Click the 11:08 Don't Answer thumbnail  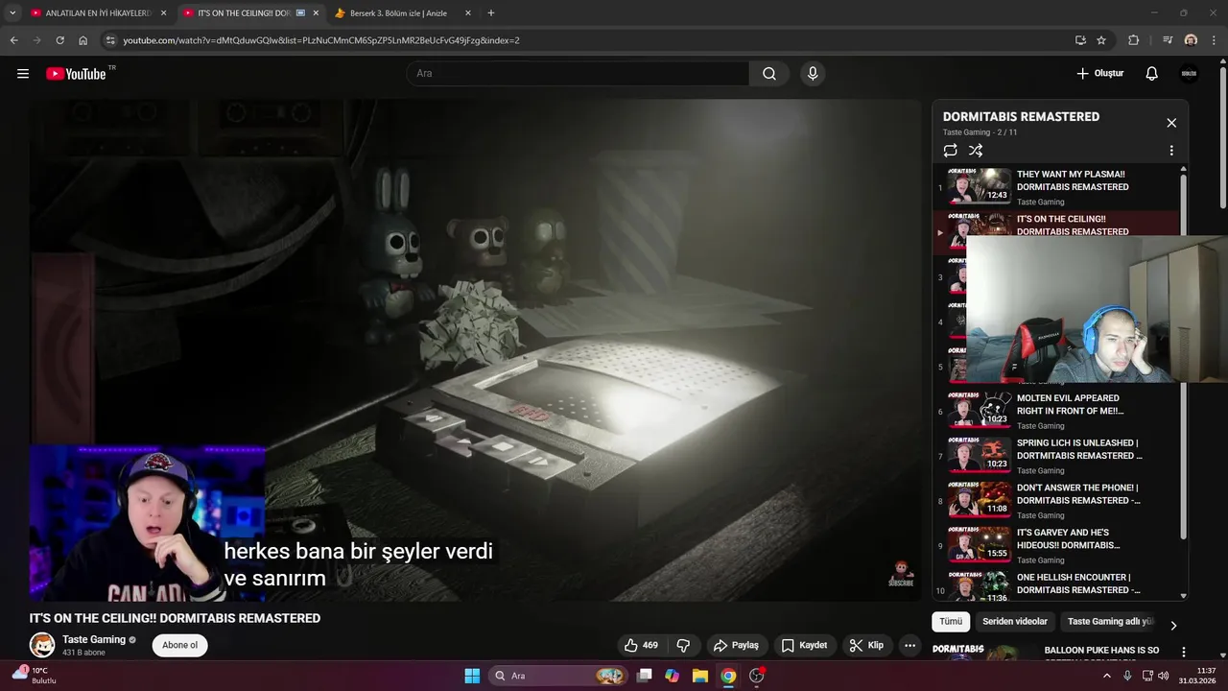(980, 499)
